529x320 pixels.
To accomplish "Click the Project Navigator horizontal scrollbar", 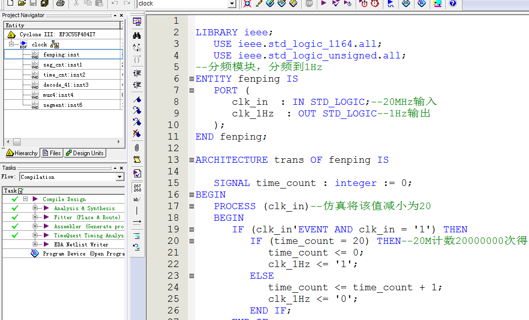I will point(63,142).
